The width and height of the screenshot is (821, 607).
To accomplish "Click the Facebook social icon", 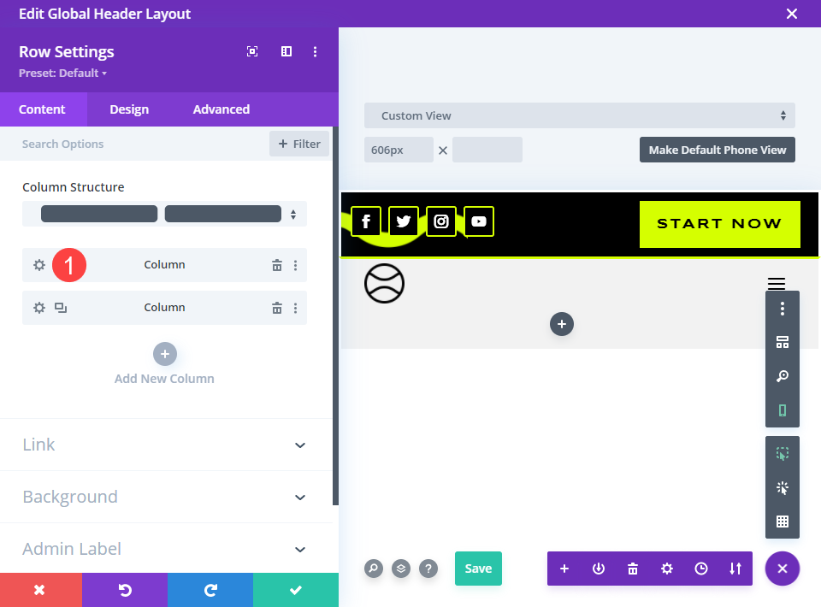I will [x=366, y=221].
